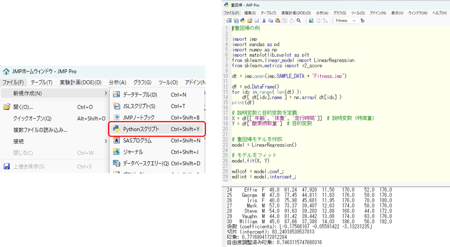
Task: Select SASプログラム menu entry
Action: pyautogui.click(x=157, y=141)
